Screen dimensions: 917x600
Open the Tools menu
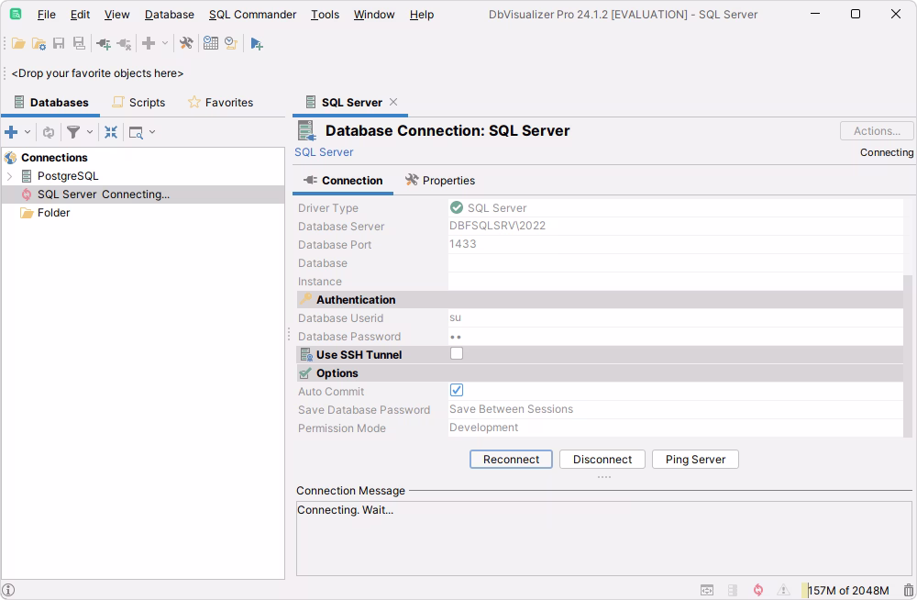[x=326, y=15]
